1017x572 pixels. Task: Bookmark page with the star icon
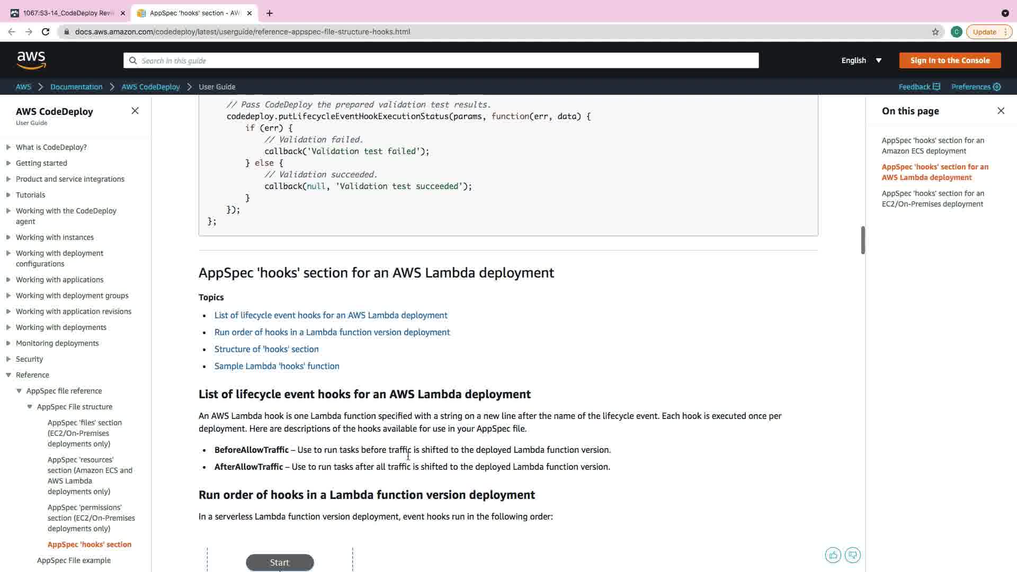coord(935,32)
